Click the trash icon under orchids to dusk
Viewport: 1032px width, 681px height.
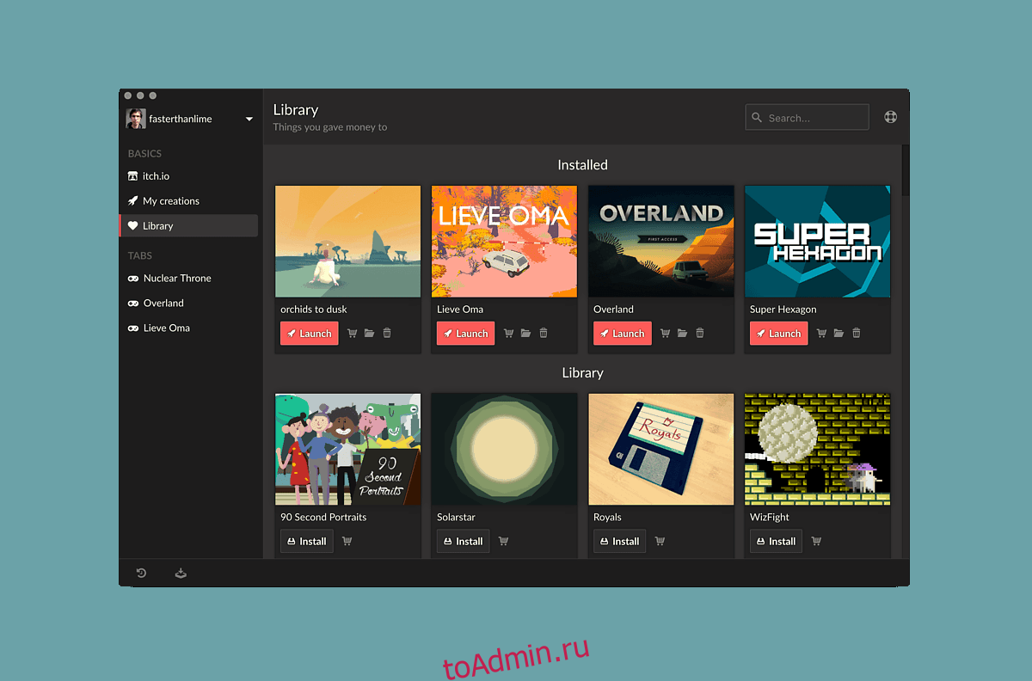387,334
